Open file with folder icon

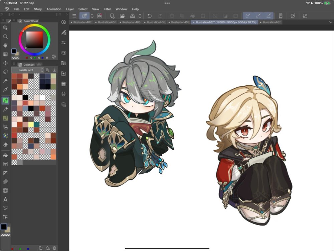click(122, 16)
